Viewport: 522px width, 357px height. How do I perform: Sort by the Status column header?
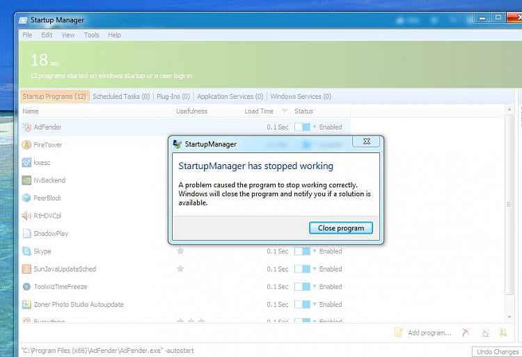(x=303, y=111)
